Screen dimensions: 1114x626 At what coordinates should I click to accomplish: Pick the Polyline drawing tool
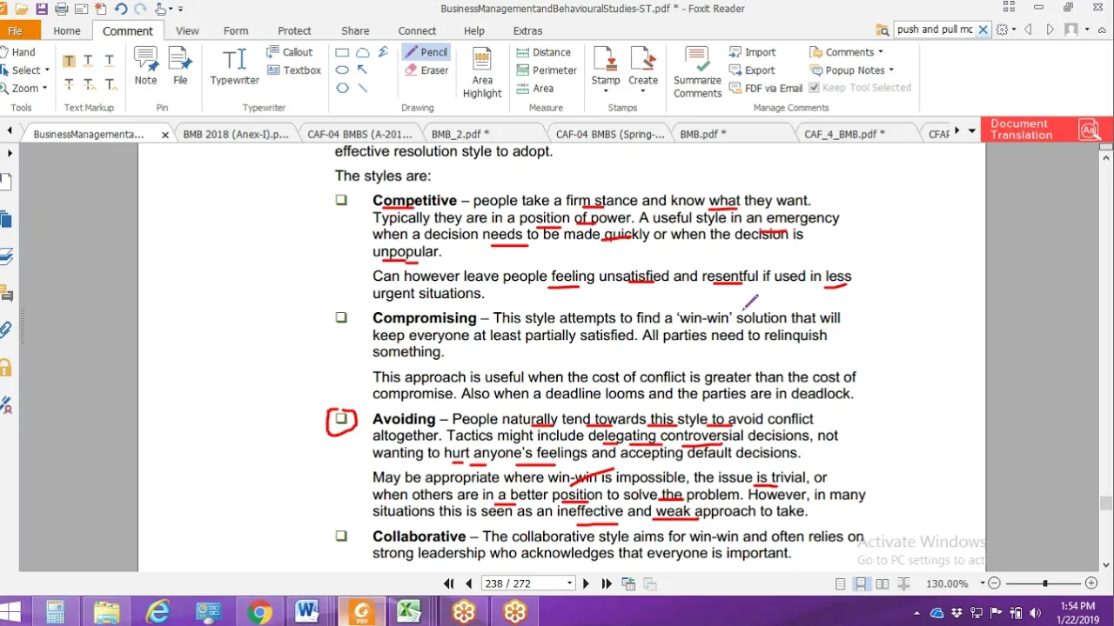[382, 52]
